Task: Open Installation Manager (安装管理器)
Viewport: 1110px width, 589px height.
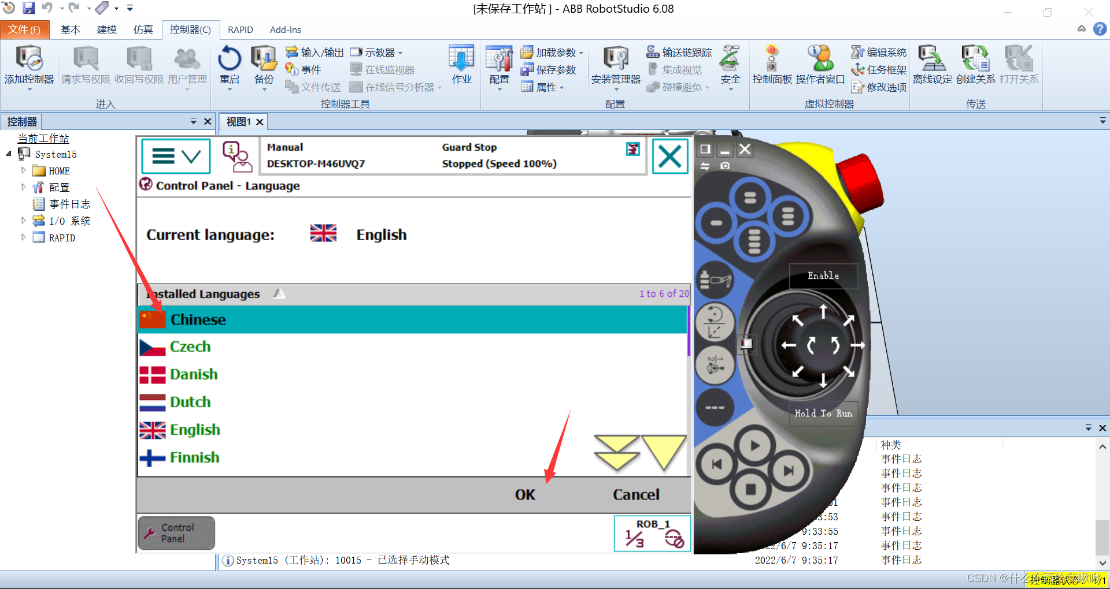Action: pyautogui.click(x=616, y=65)
